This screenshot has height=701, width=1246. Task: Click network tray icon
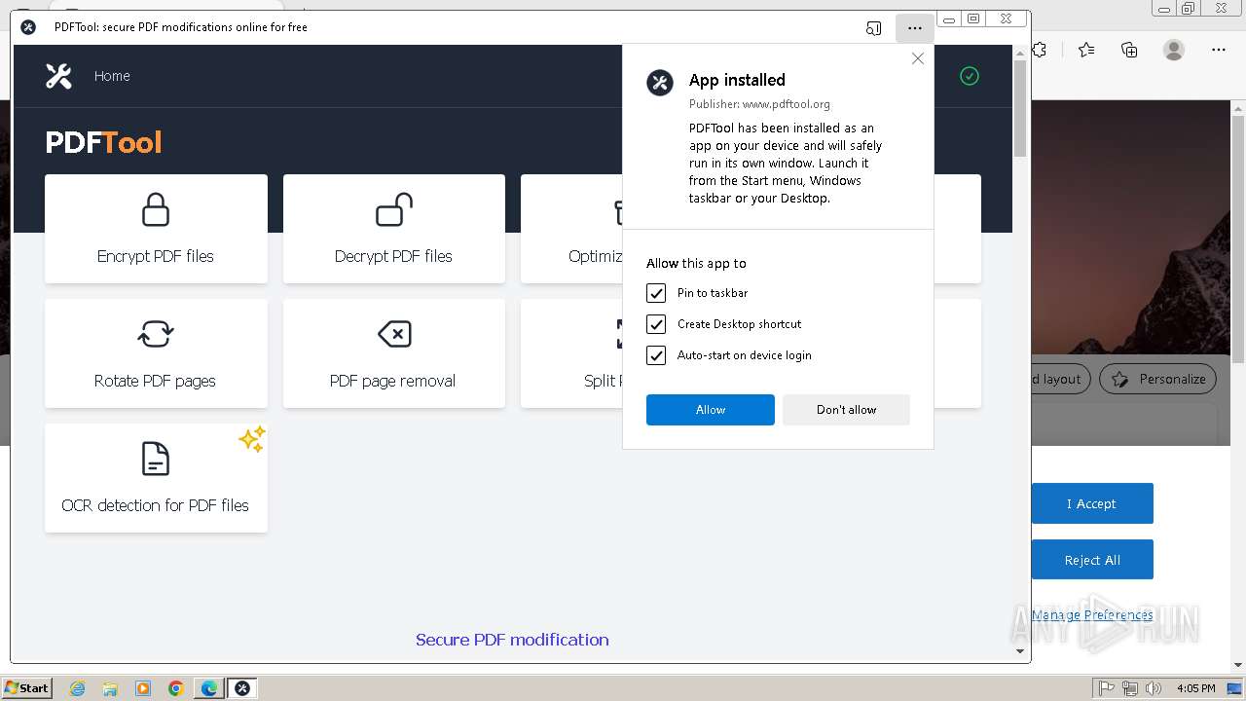(1130, 688)
